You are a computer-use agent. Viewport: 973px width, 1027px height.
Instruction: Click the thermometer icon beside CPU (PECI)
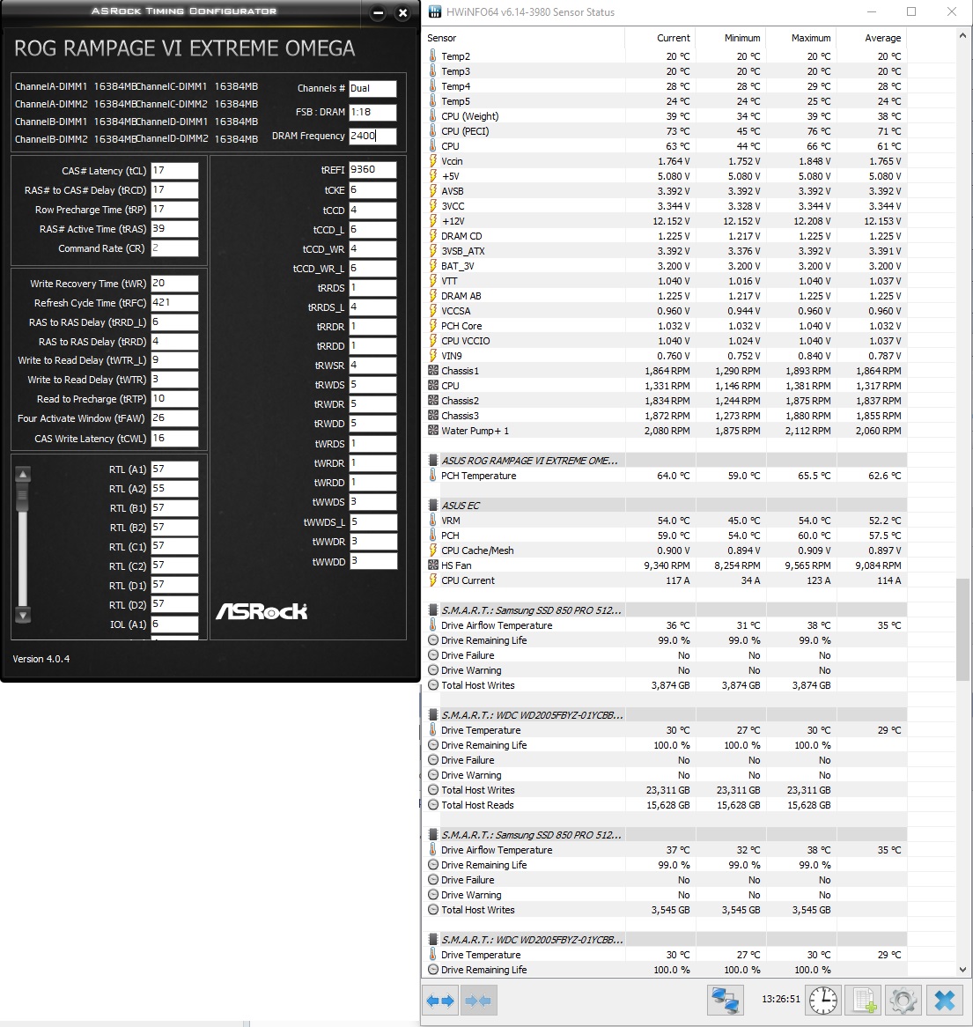pos(433,131)
